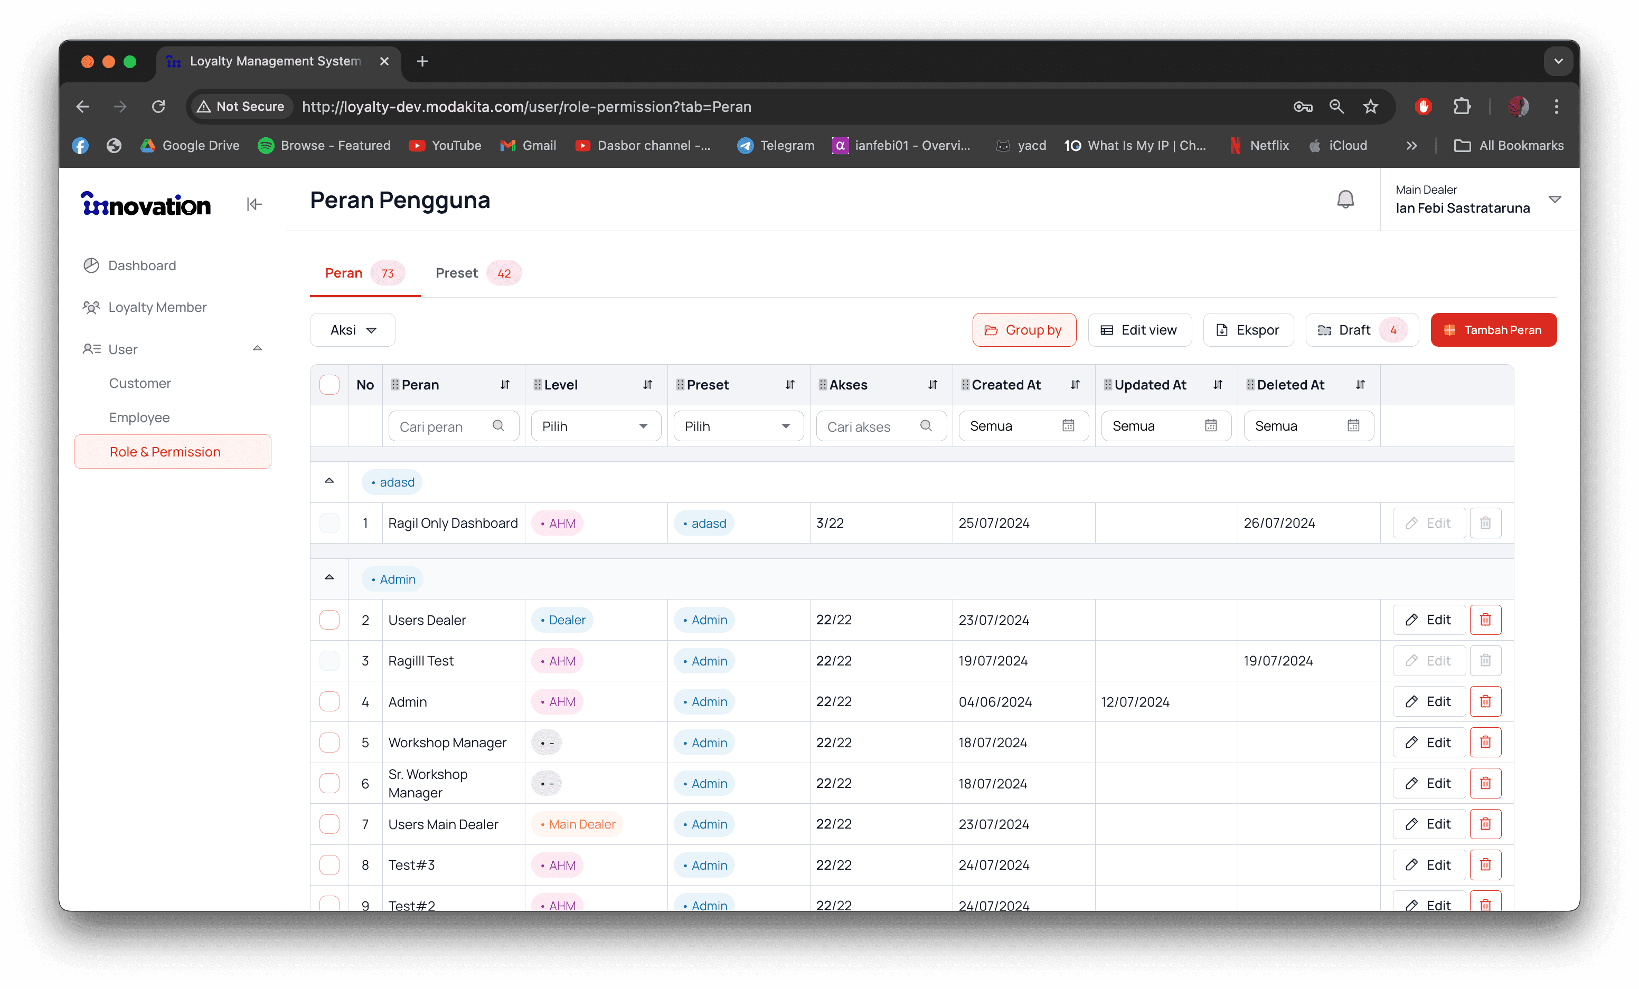Open the Level Pilih dropdown filter

point(595,426)
